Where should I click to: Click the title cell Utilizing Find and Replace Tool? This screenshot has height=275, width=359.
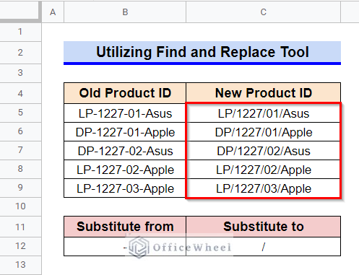pos(202,52)
